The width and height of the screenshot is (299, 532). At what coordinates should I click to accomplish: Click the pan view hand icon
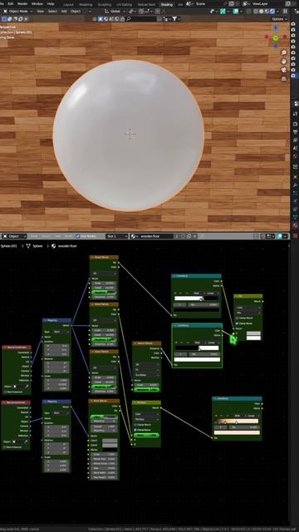click(284, 61)
